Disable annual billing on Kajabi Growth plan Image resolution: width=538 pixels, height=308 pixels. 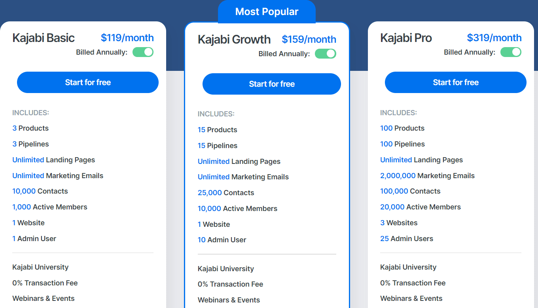coord(325,54)
